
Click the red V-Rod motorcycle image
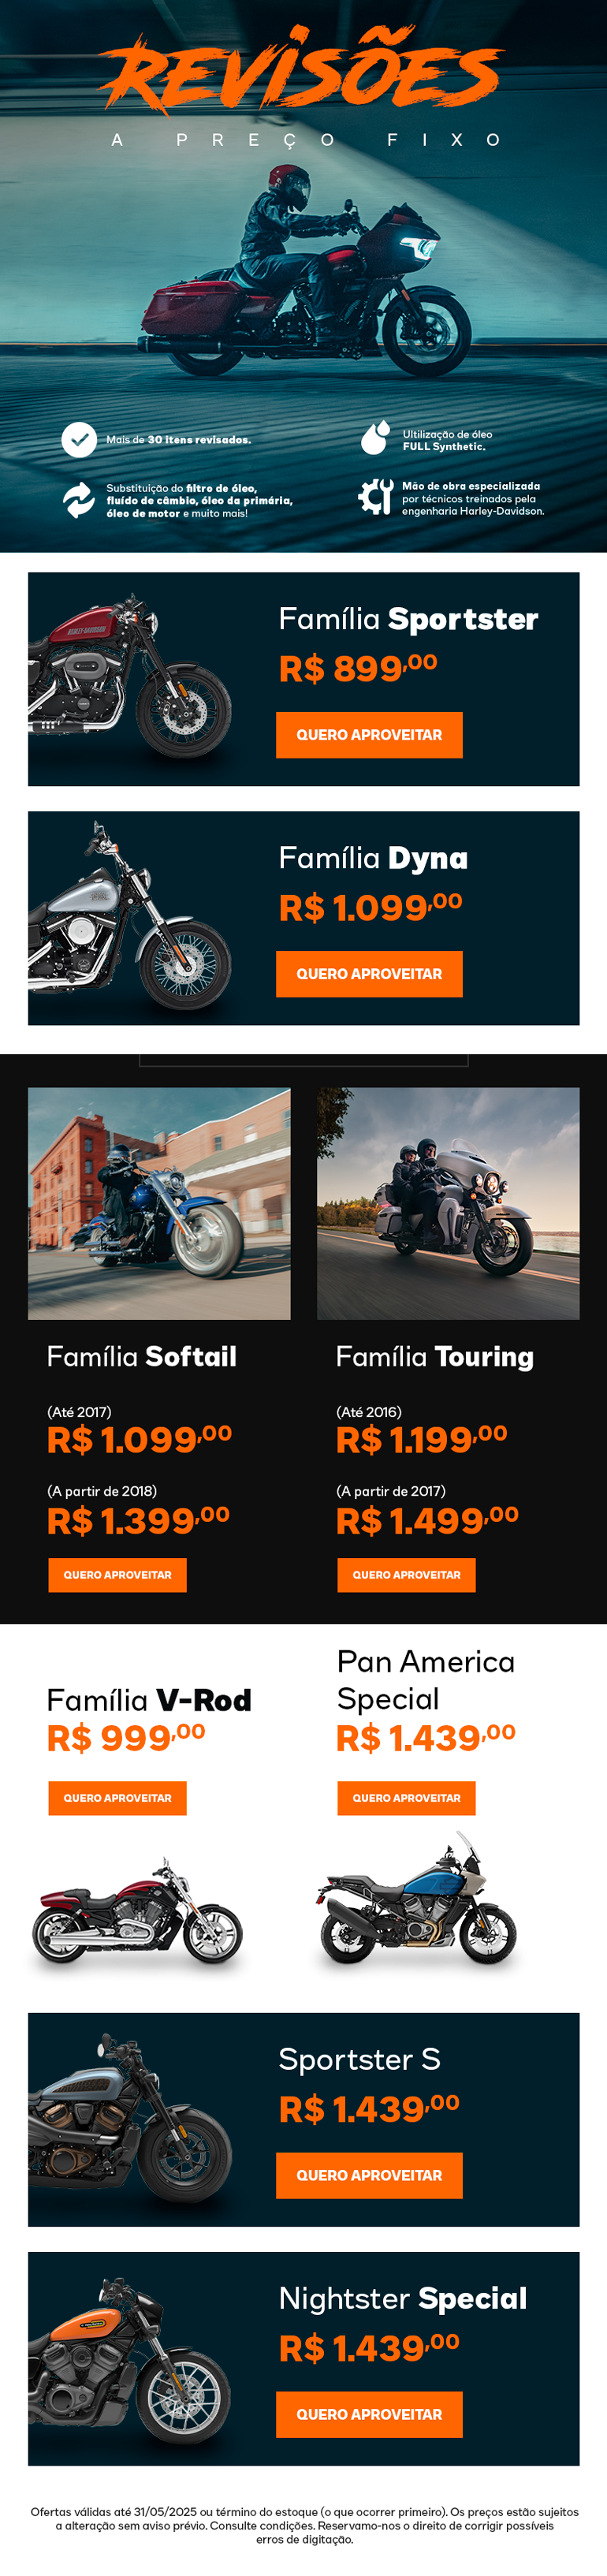[x=137, y=1912]
